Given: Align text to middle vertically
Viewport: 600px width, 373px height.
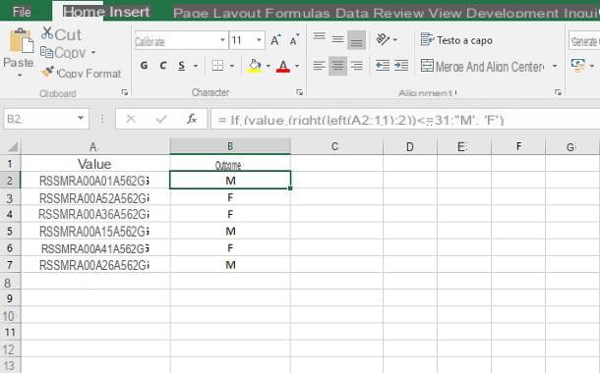Looking at the screenshot, I should [x=337, y=39].
